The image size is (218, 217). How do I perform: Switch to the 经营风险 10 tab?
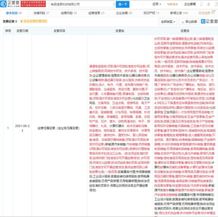pos(69,13)
